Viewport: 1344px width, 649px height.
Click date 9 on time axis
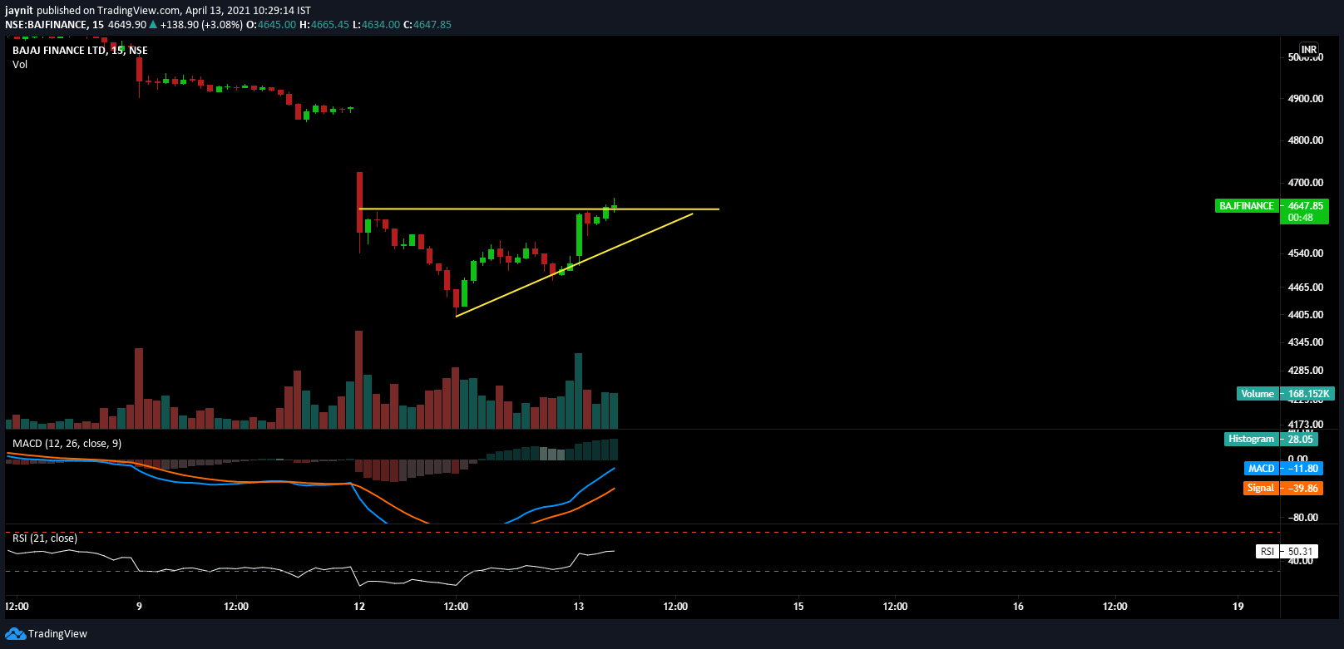click(139, 607)
